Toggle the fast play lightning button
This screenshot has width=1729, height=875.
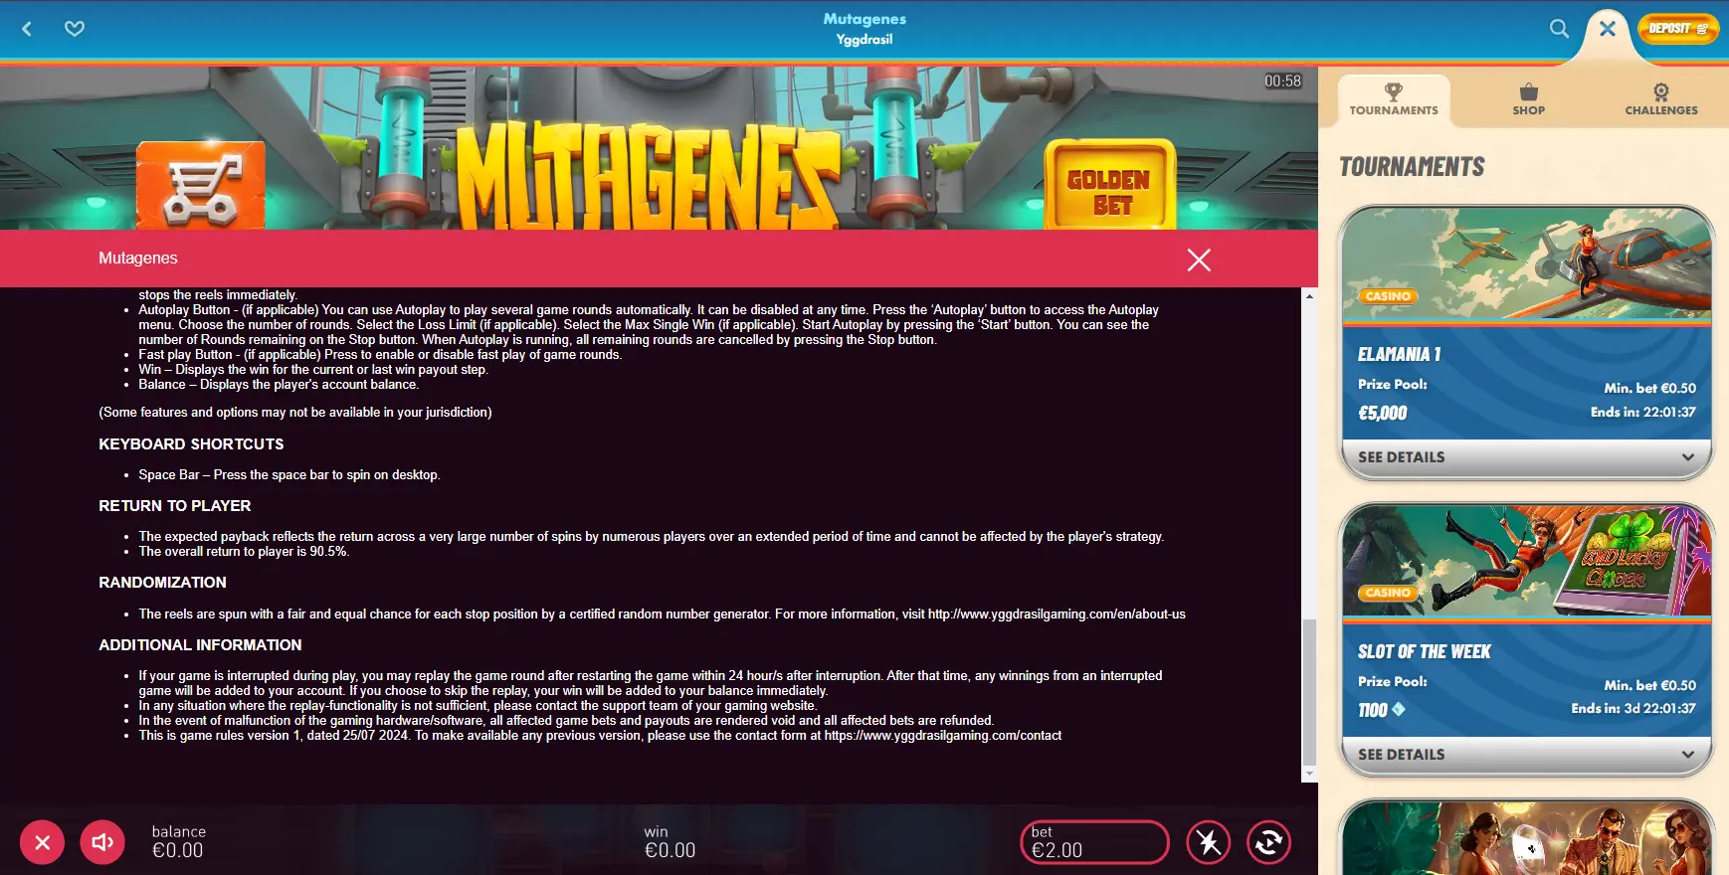click(x=1209, y=842)
